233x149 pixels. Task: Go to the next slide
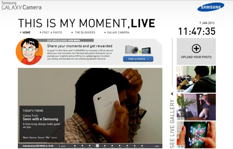pos(157,146)
